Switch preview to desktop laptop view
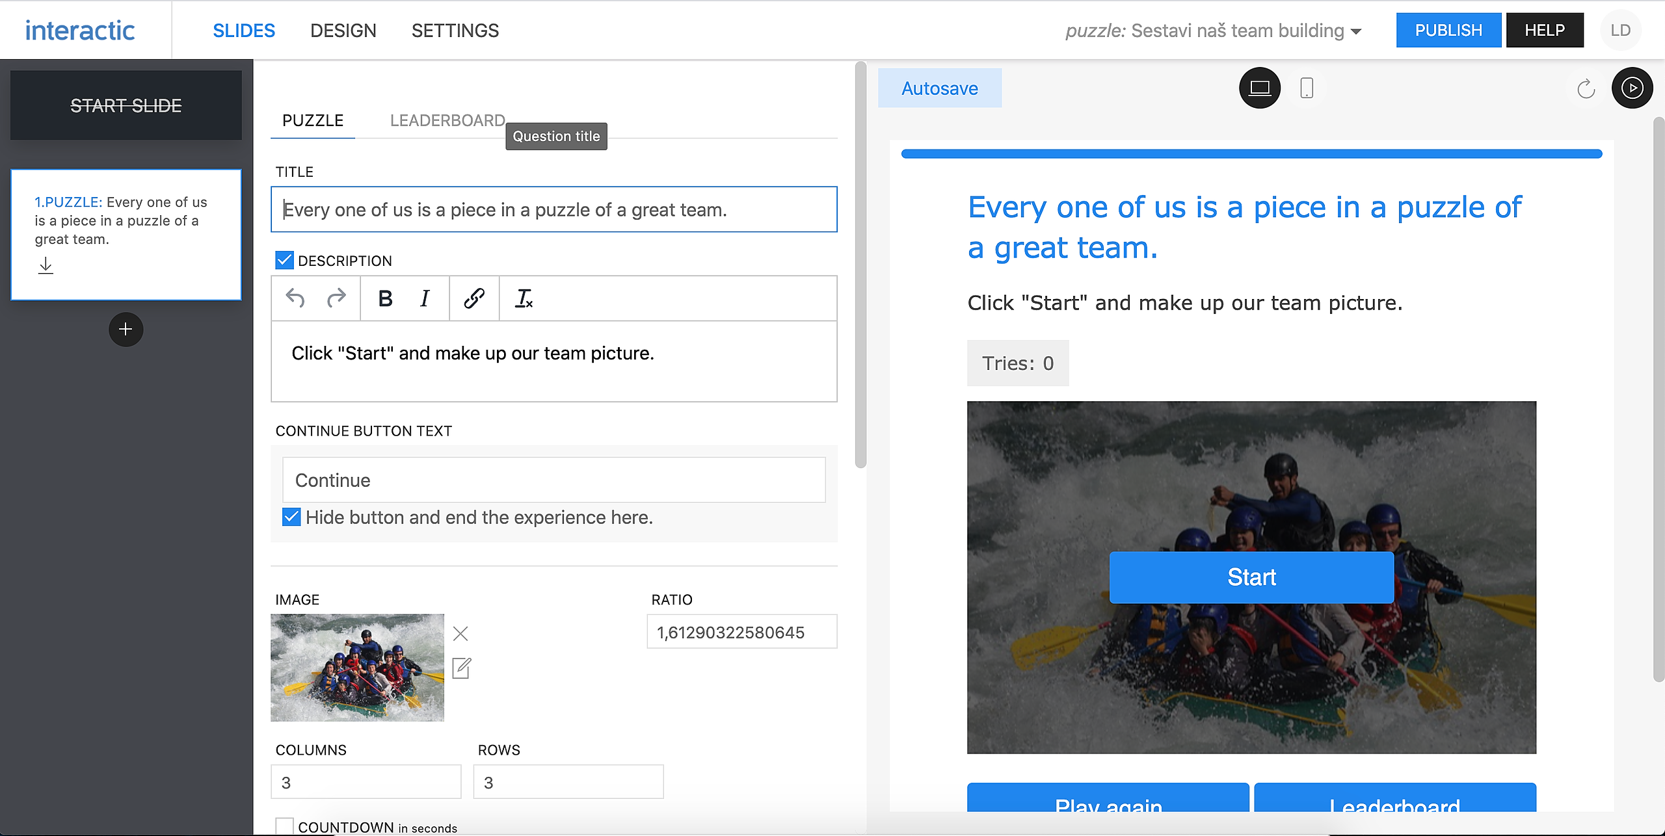The width and height of the screenshot is (1665, 836). point(1259,88)
